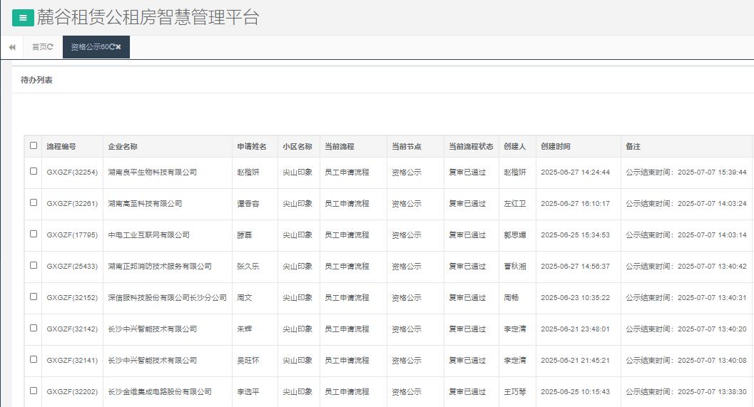Toggle the select-all checkbox in table header
Image resolution: width=754 pixels, height=407 pixels.
point(34,145)
